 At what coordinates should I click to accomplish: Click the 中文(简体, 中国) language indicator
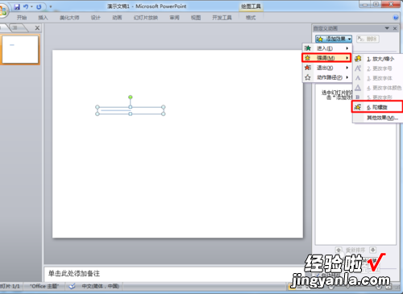(101, 287)
